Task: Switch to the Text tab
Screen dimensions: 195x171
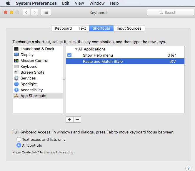Action: (82, 28)
